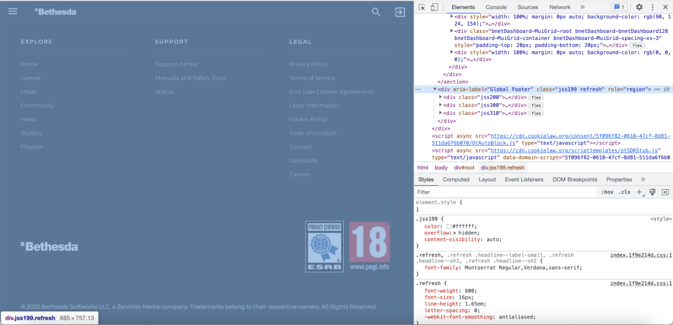Viewport: 673px width, 325px height.
Task: Open the Properties tab
Action: click(x=619, y=180)
